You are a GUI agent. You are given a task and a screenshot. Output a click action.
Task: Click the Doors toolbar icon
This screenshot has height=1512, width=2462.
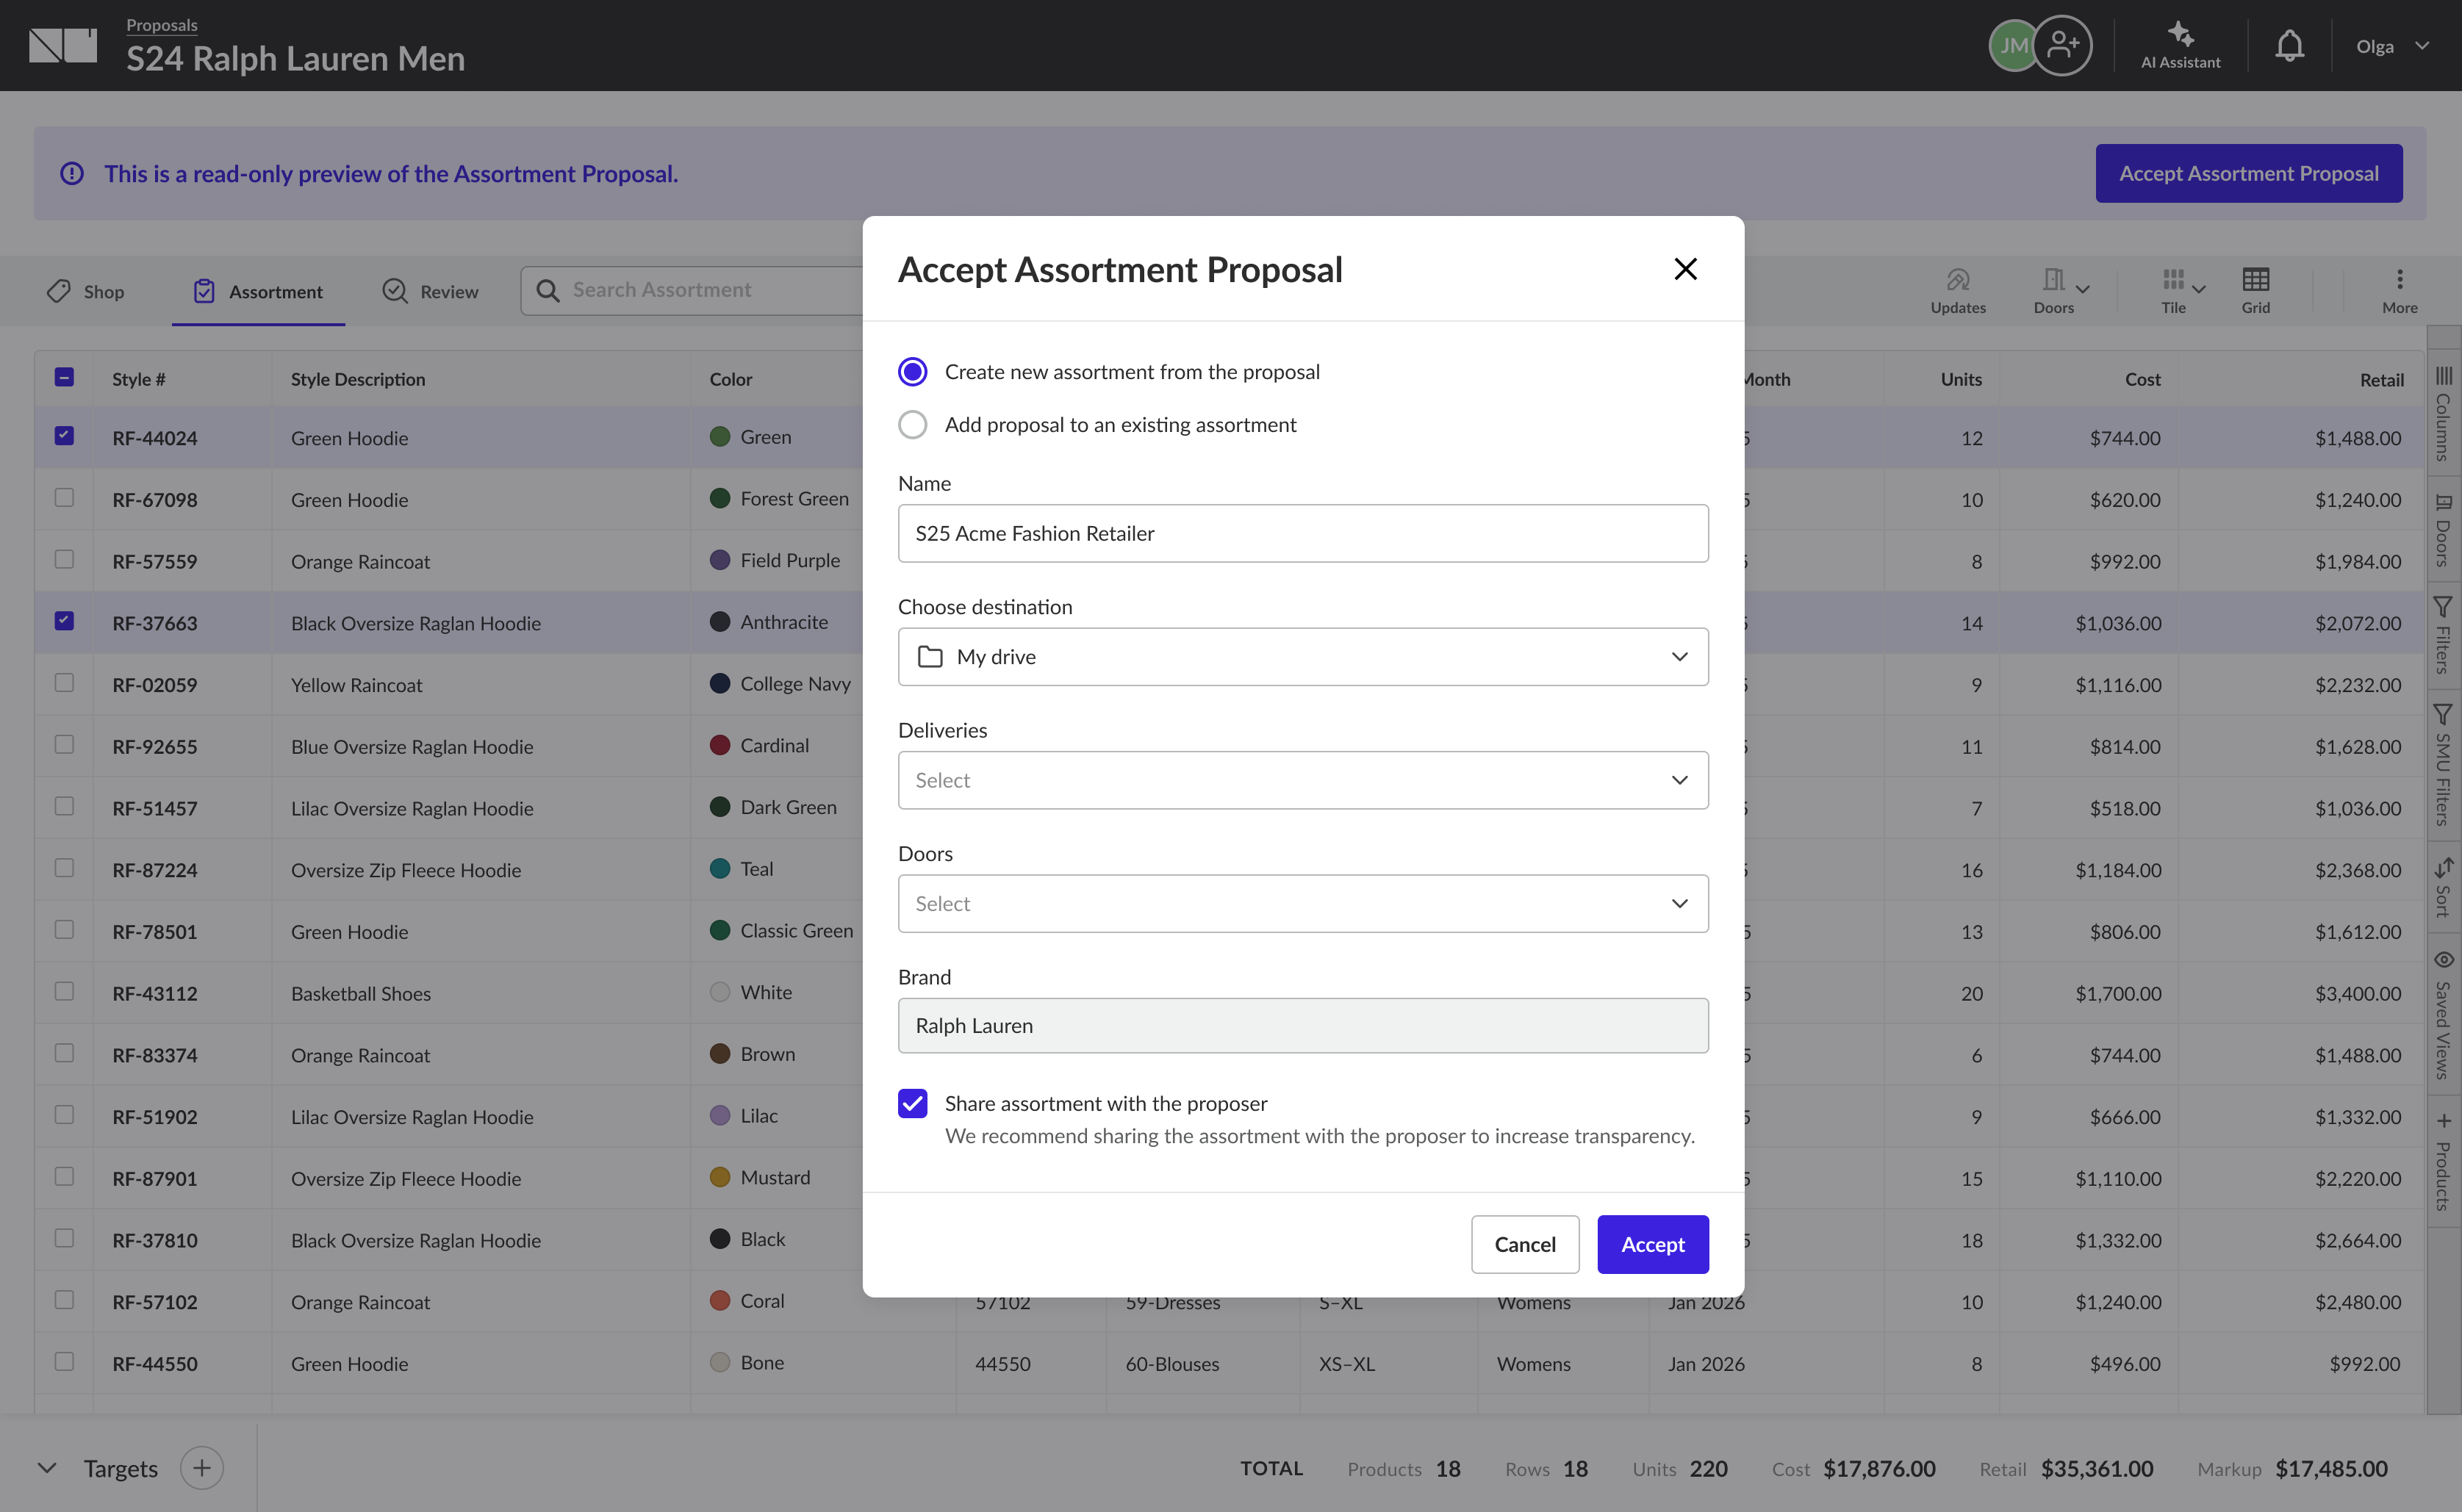tap(2053, 290)
